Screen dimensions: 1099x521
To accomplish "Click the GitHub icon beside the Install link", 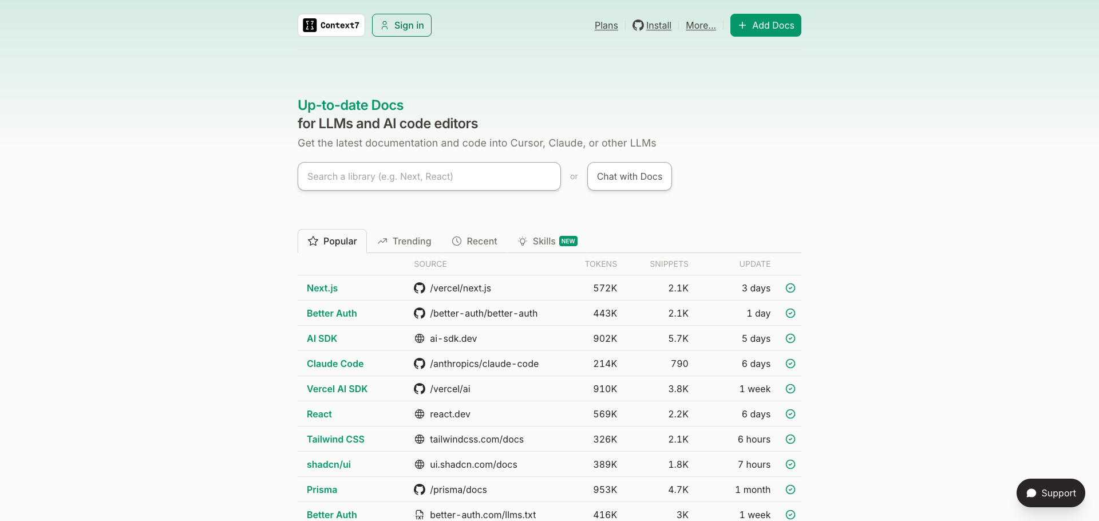I will 638,25.
